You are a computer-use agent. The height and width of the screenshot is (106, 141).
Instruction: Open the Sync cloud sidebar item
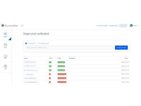coord(5,57)
